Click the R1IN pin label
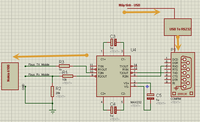The height and width of the screenshot is (122, 200). pyautogui.click(x=125, y=70)
